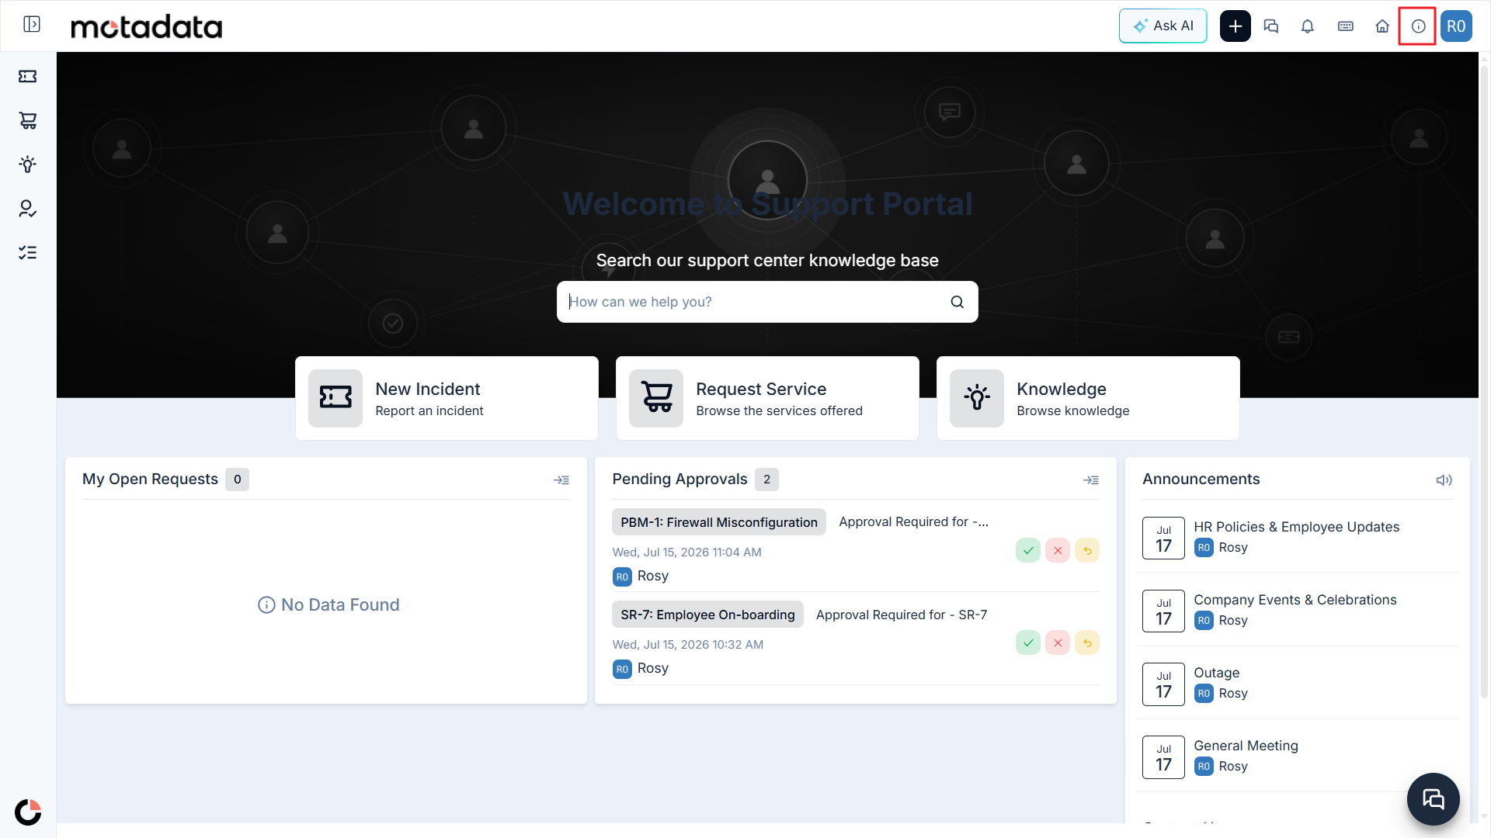Click the Announcements speaker icon
This screenshot has width=1491, height=838.
(1444, 480)
